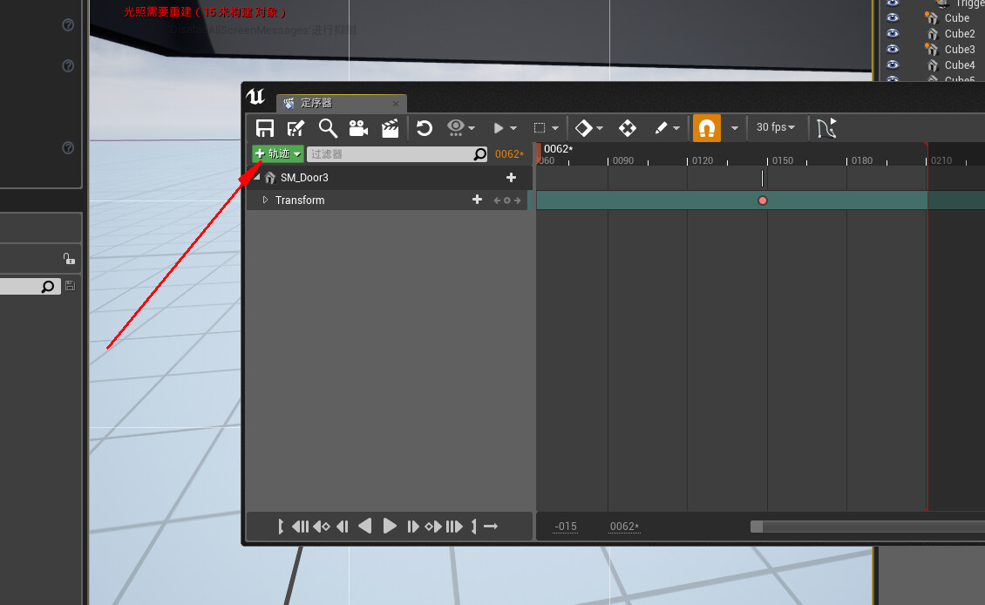Click the -015 playback start field
The width and height of the screenshot is (985, 605).
tap(565, 527)
